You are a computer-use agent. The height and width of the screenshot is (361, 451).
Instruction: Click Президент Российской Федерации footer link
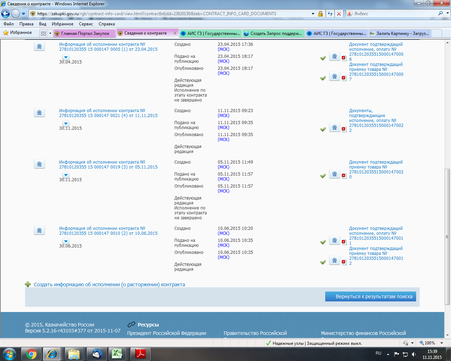pos(167,333)
